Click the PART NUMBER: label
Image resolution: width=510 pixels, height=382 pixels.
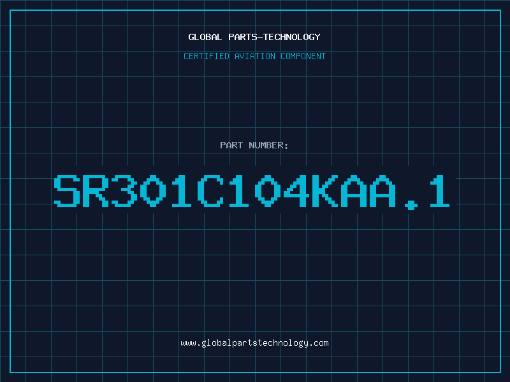coord(254,145)
